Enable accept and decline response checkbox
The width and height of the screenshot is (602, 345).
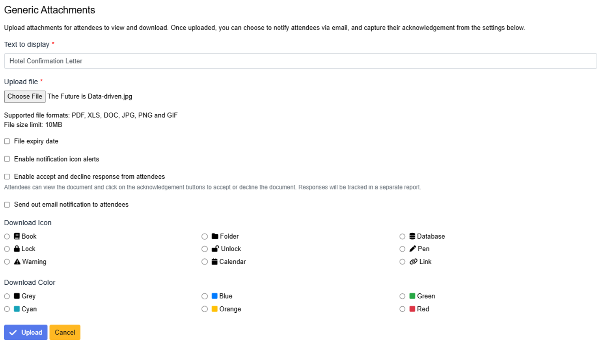point(7,177)
